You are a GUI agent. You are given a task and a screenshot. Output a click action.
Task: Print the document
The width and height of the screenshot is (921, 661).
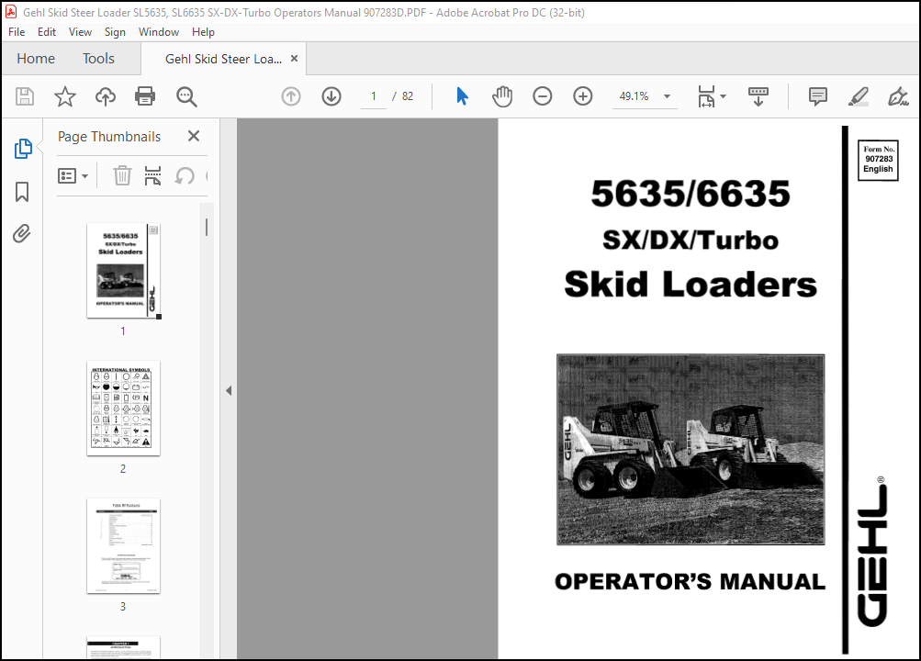(x=145, y=96)
